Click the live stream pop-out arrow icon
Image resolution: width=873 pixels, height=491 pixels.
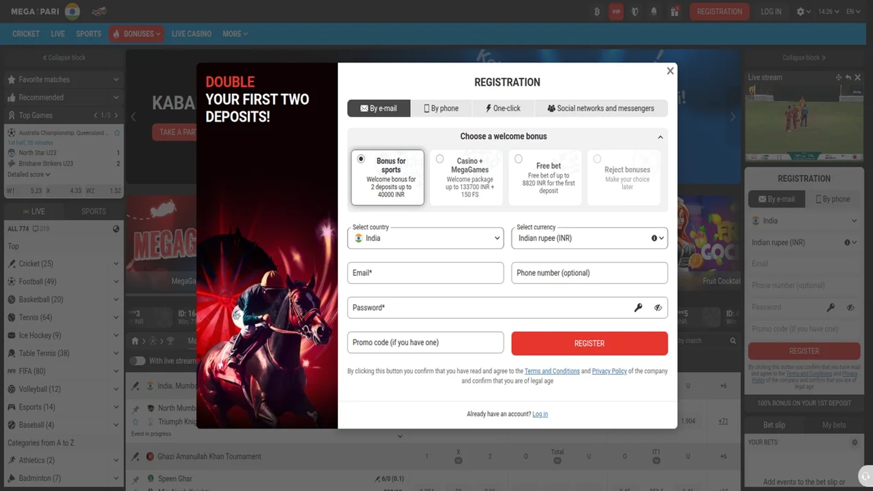point(848,77)
